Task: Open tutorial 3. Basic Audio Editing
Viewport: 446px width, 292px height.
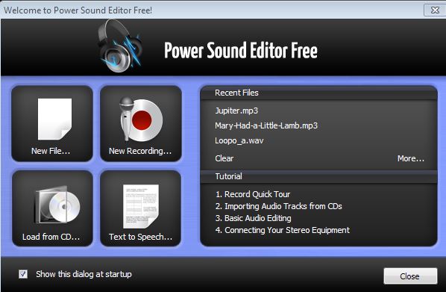Action: point(253,218)
